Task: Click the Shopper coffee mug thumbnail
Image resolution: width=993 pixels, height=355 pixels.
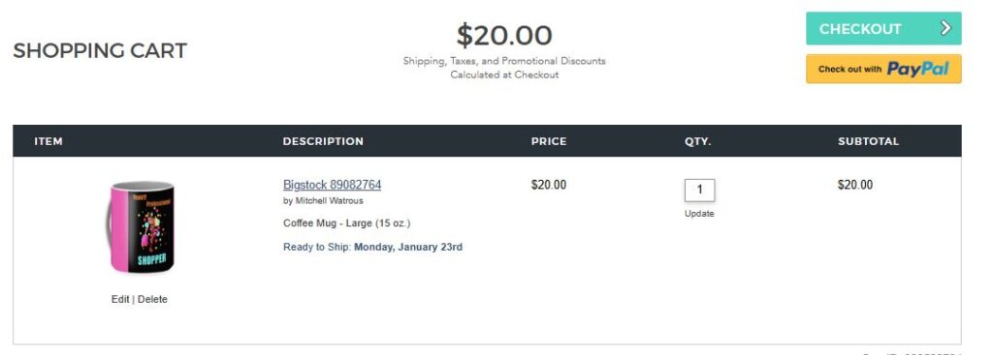Action: coord(142,227)
